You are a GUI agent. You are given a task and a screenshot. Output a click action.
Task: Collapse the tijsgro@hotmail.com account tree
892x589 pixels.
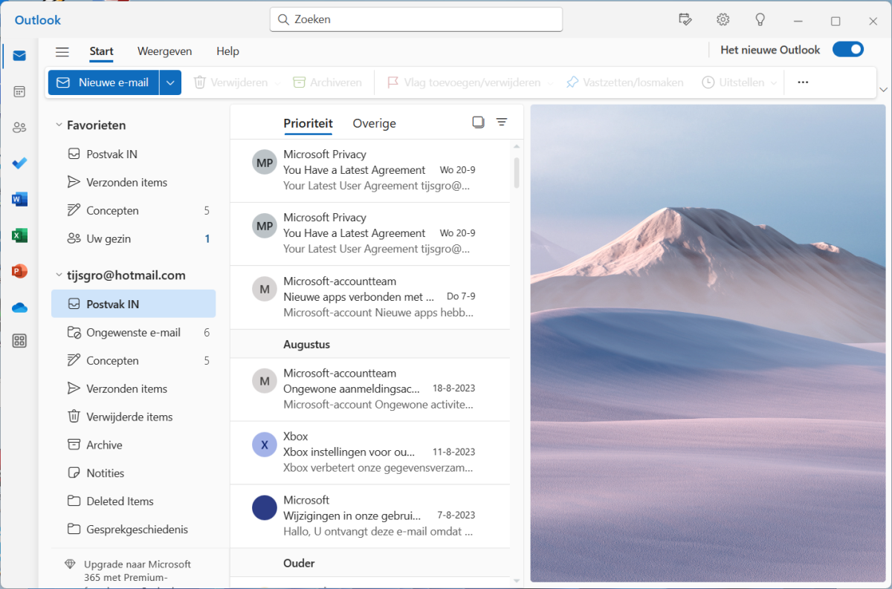point(59,276)
